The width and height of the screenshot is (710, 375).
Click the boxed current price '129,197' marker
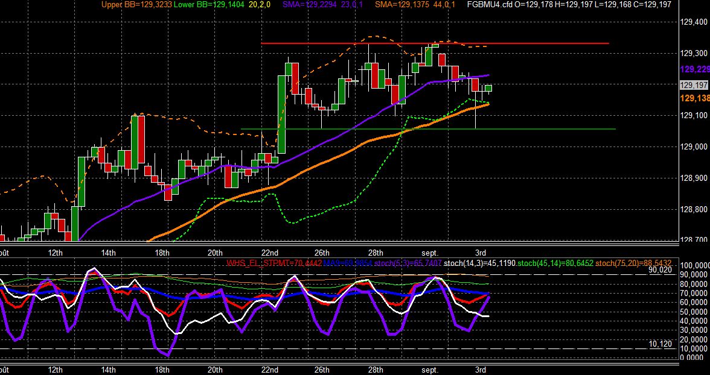(x=694, y=85)
